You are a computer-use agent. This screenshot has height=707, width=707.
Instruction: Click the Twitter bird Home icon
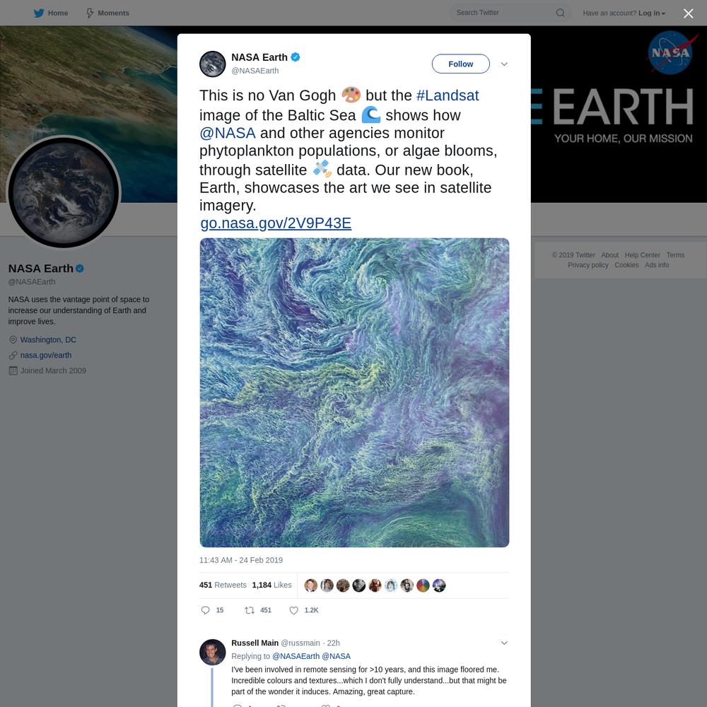pos(39,13)
